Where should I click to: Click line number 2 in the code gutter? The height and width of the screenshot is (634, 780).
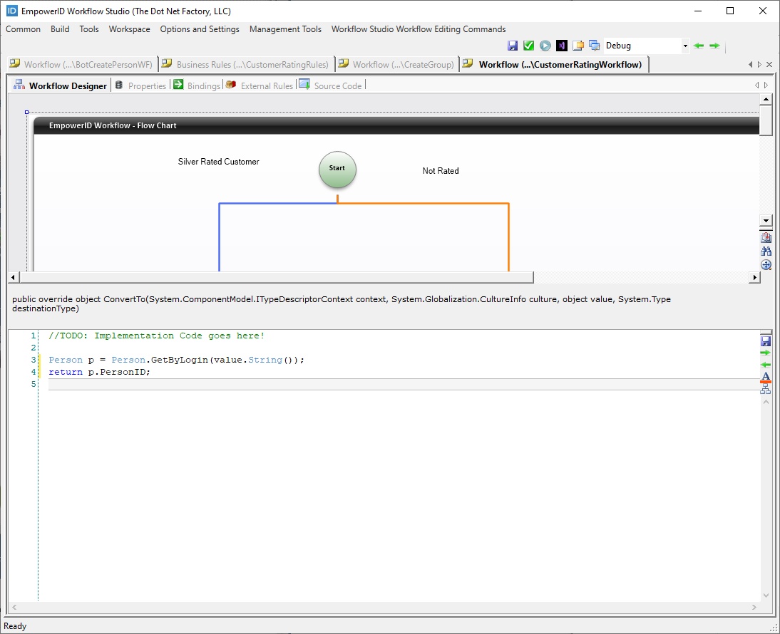[34, 348]
